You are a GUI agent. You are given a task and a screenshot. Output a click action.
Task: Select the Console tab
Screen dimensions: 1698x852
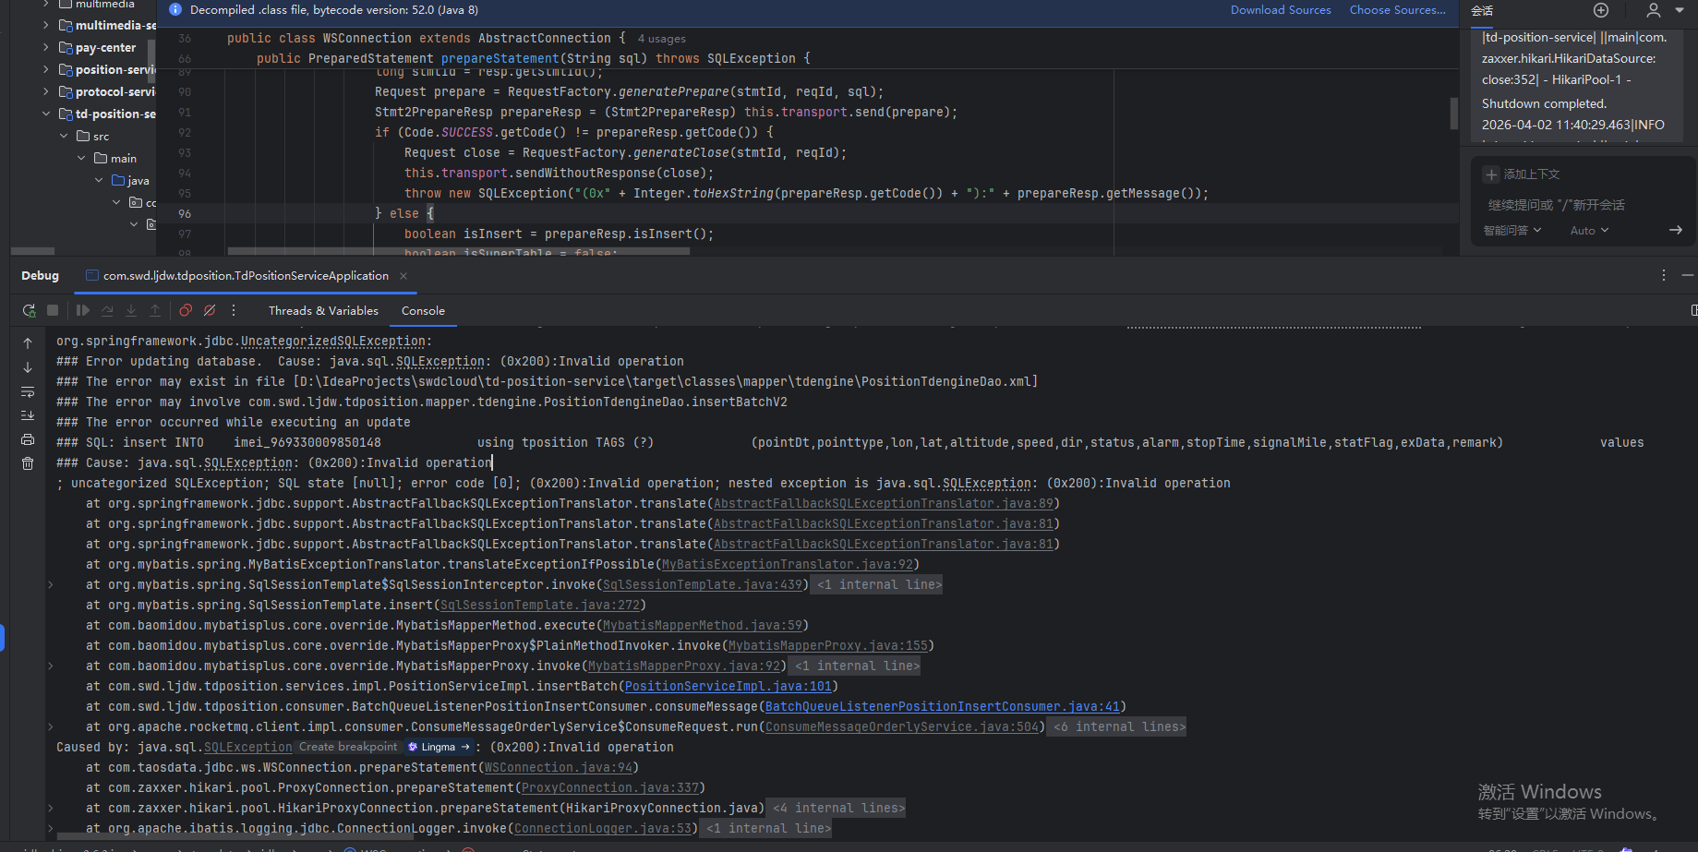(423, 311)
